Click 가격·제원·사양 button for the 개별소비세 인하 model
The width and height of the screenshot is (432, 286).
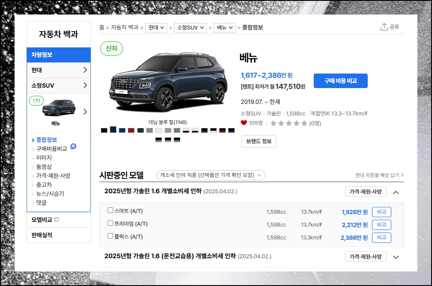pos(366,192)
